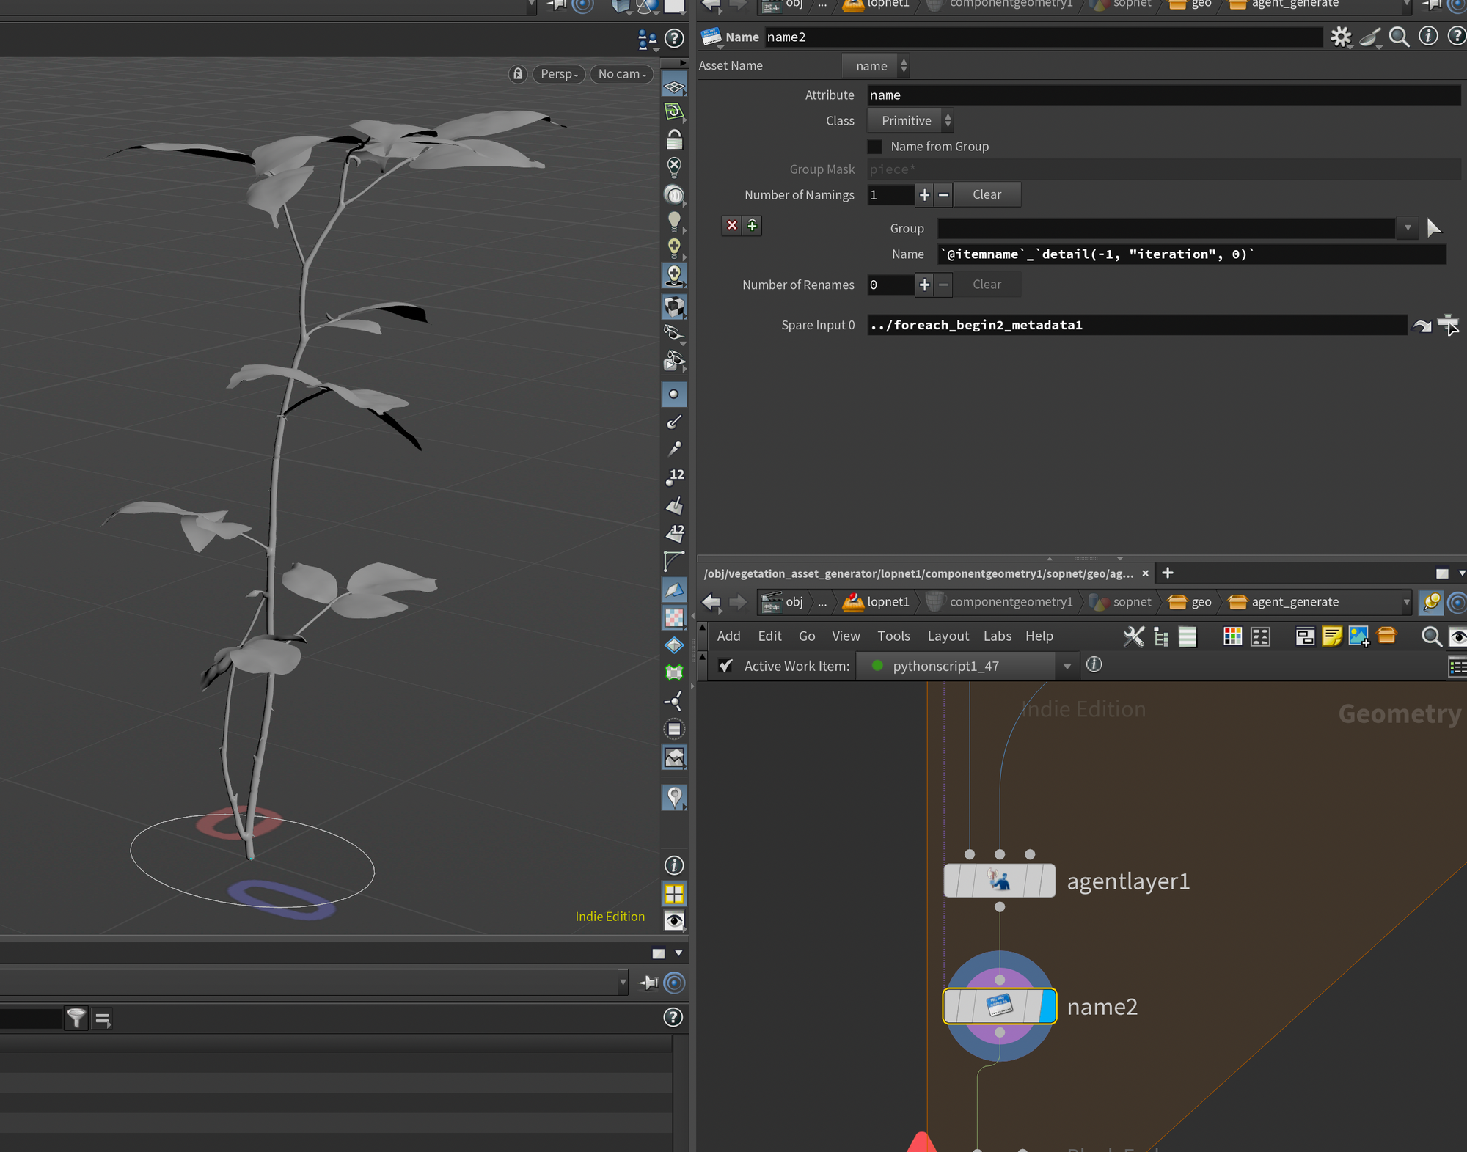
Task: Open the Class Primitive dropdown
Action: coord(910,121)
